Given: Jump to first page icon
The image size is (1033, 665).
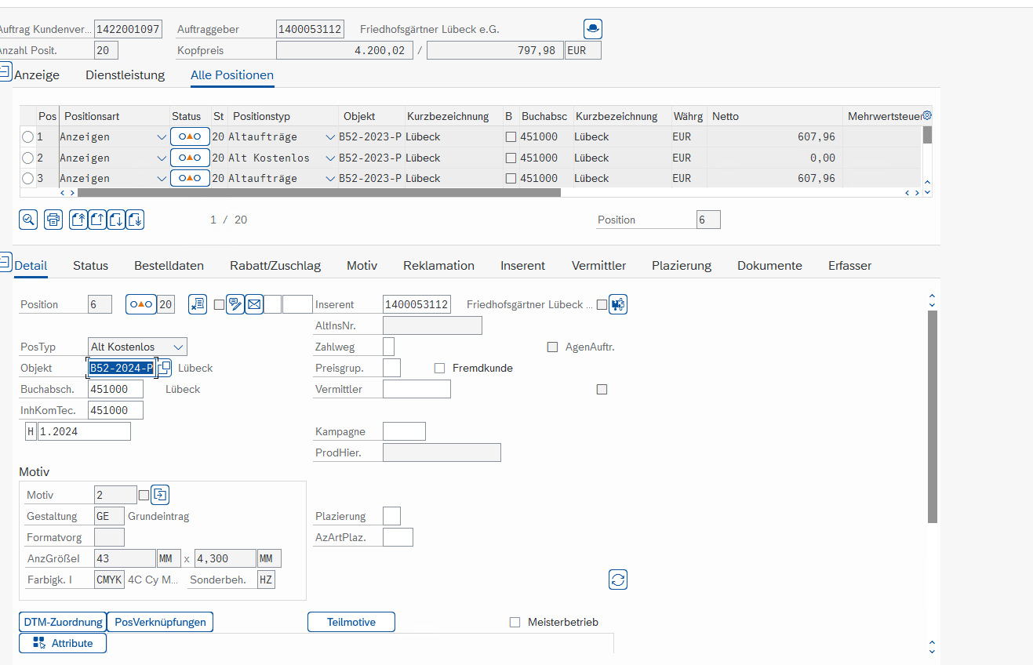Looking at the screenshot, I should pyautogui.click(x=78, y=220).
